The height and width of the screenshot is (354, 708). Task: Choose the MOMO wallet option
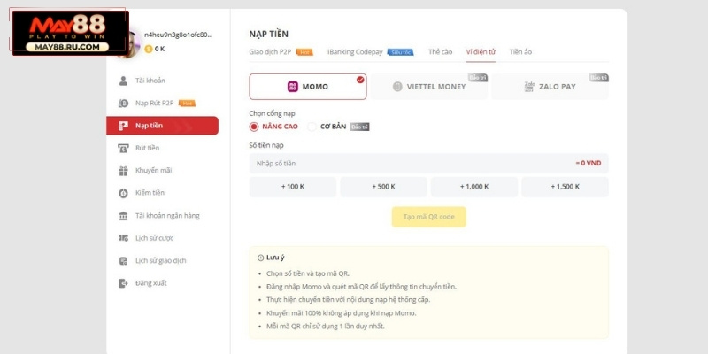point(307,87)
